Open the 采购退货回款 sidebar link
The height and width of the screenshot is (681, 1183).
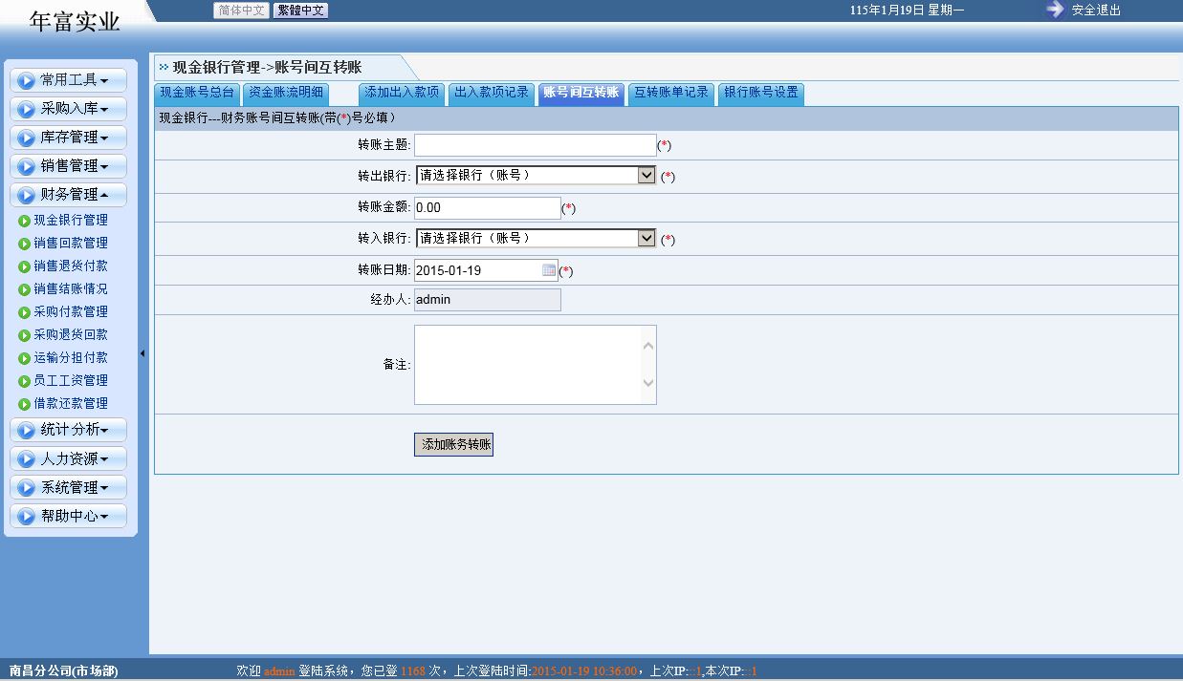71,335
